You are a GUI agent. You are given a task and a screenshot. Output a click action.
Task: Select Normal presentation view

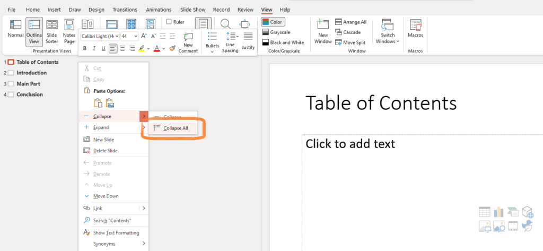(x=16, y=31)
